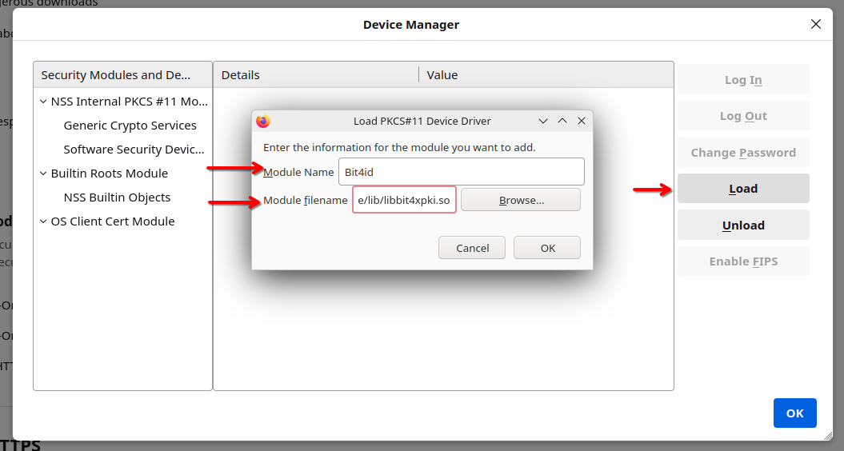
Task: Select NSS Builtin Objects item
Action: click(117, 198)
